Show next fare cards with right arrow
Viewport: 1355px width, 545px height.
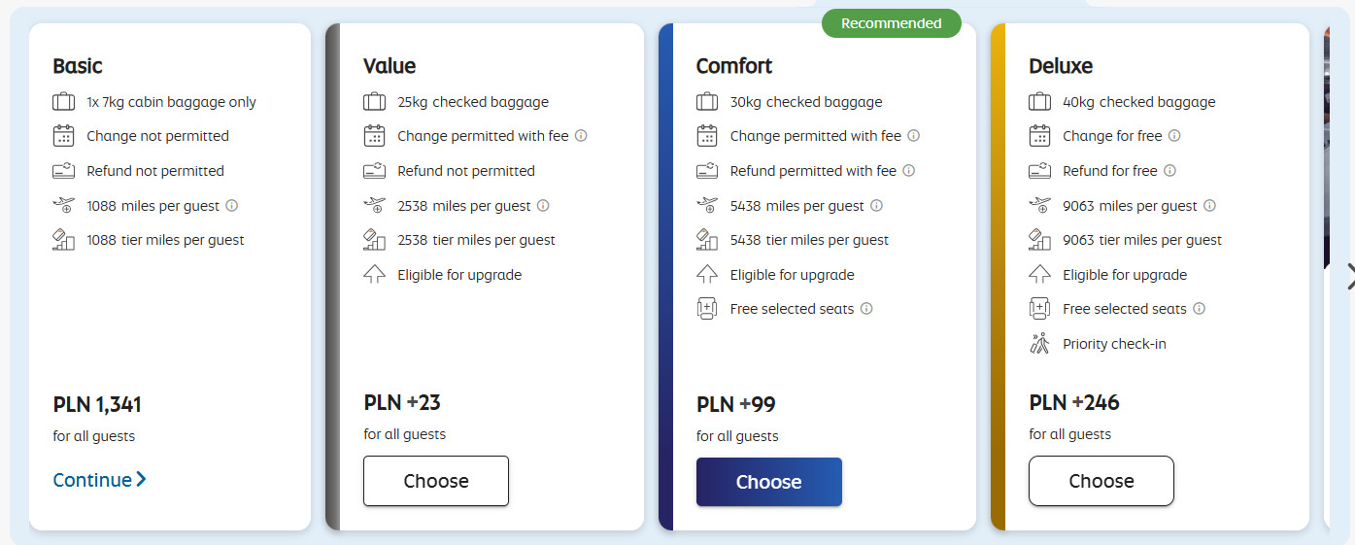1347,277
